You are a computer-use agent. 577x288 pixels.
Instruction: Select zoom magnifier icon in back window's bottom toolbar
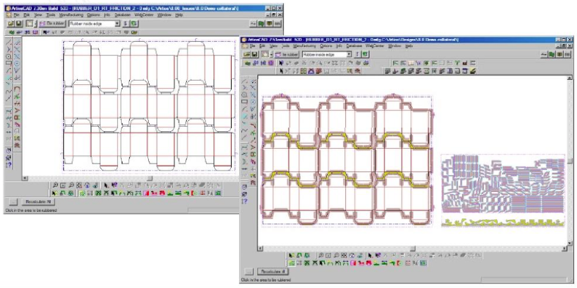(x=54, y=185)
